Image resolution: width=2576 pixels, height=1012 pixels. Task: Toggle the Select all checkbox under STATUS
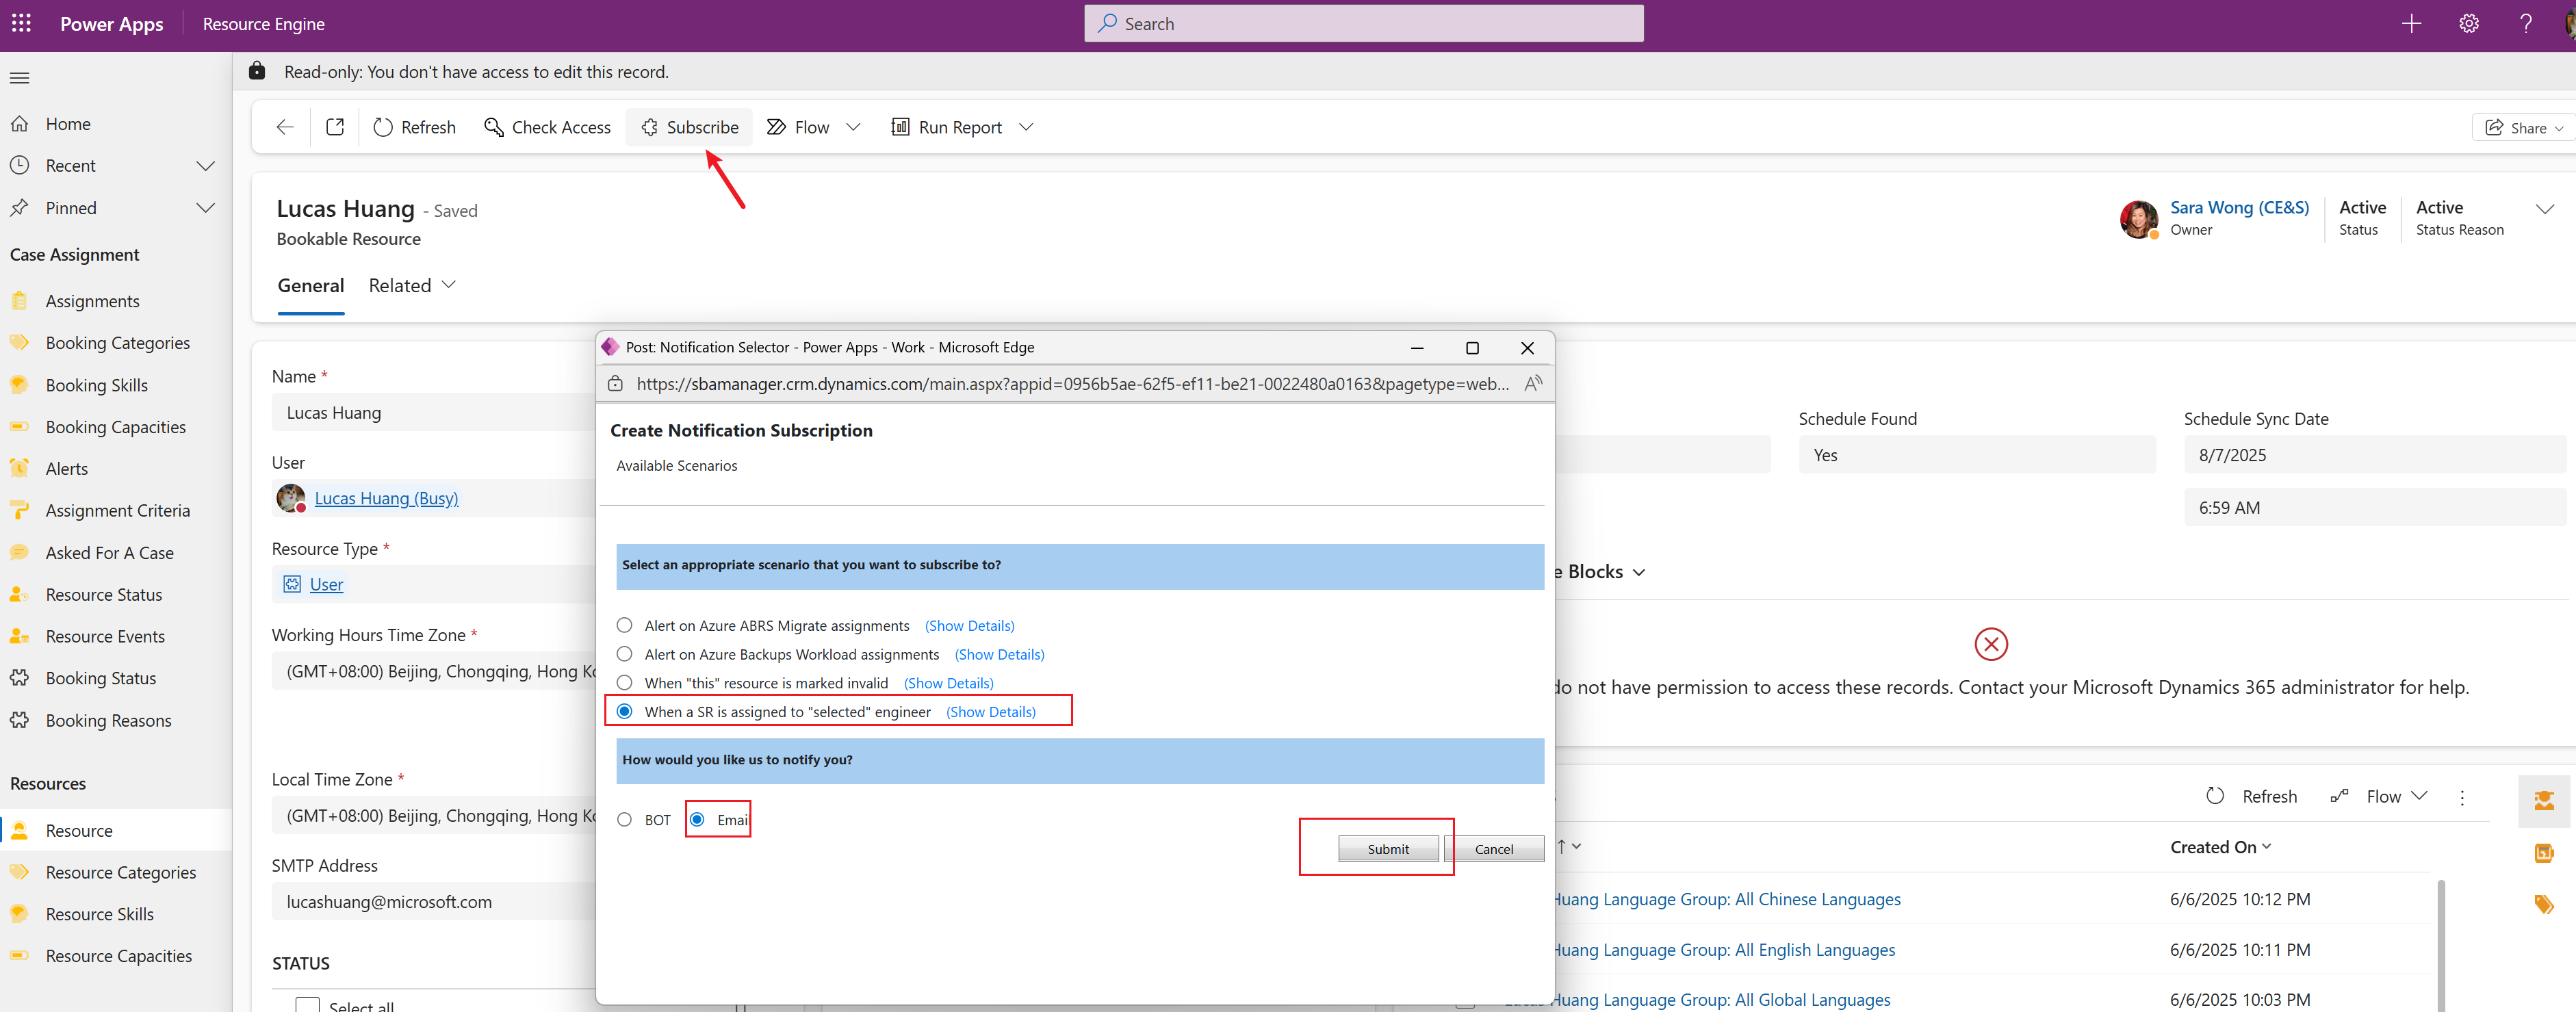(308, 1004)
